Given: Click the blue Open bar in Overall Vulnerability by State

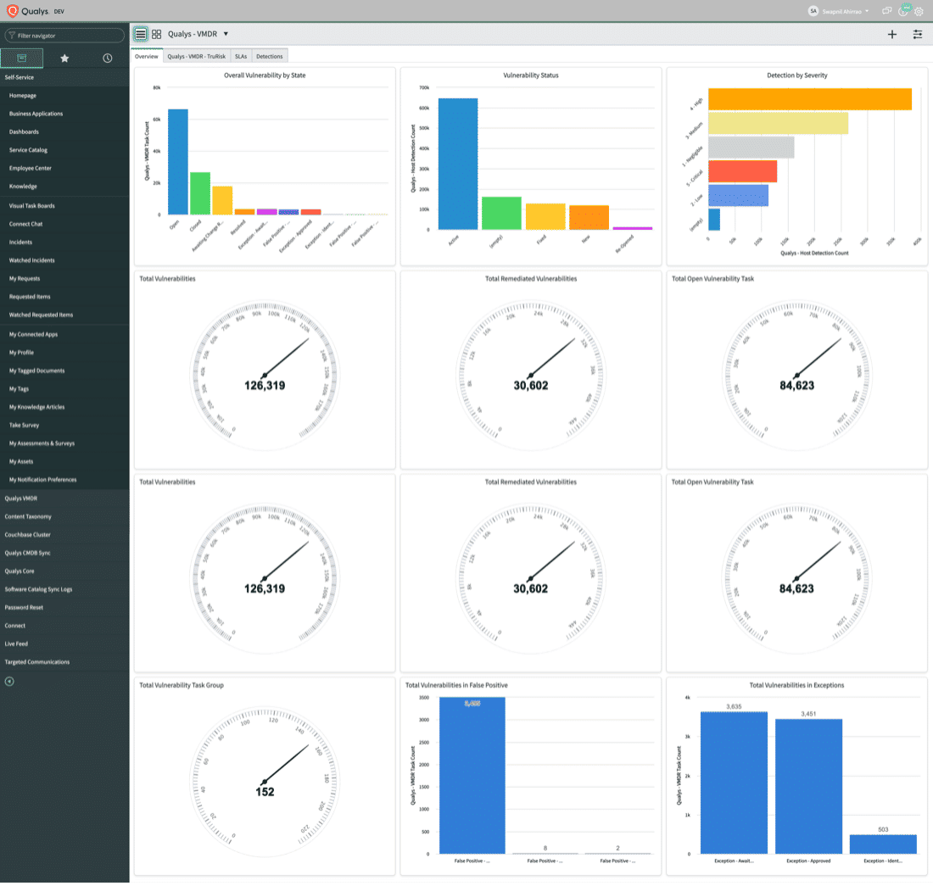Looking at the screenshot, I should 178,162.
